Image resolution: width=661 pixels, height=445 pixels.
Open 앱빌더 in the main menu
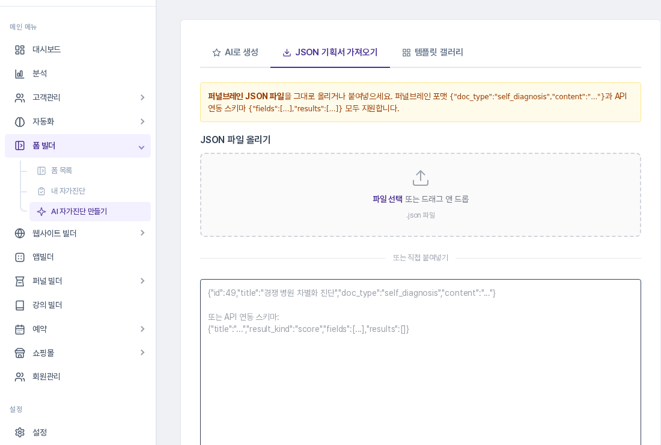pos(78,257)
